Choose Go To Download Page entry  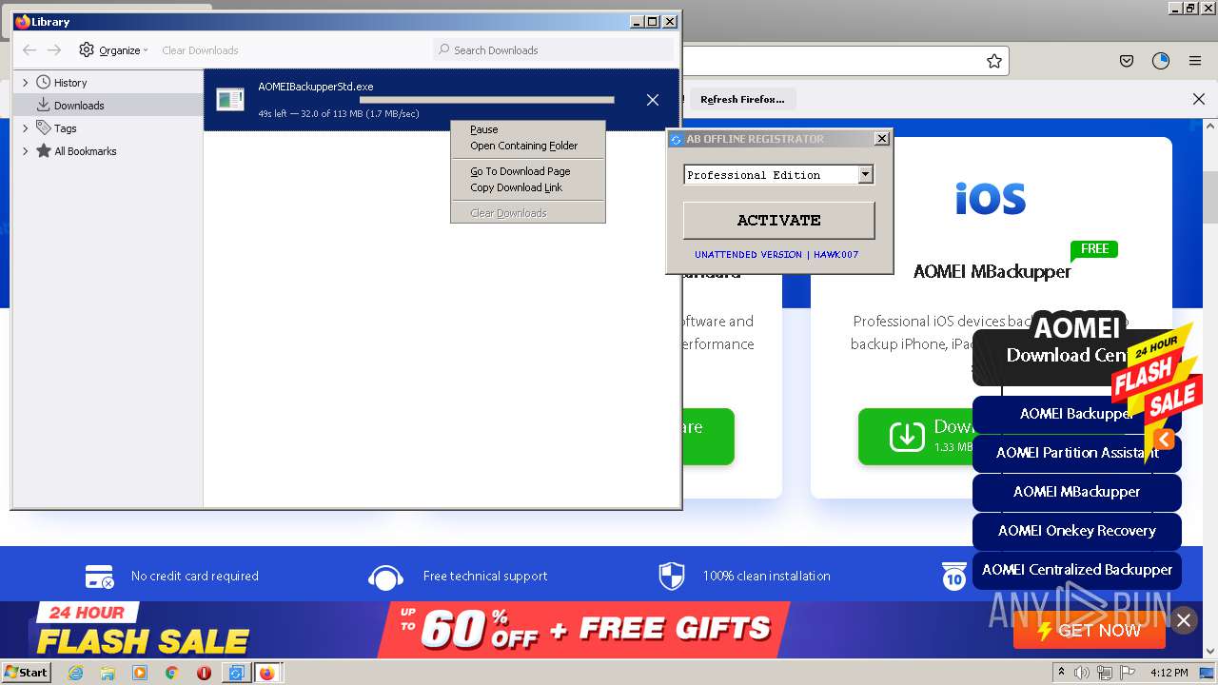(x=528, y=171)
